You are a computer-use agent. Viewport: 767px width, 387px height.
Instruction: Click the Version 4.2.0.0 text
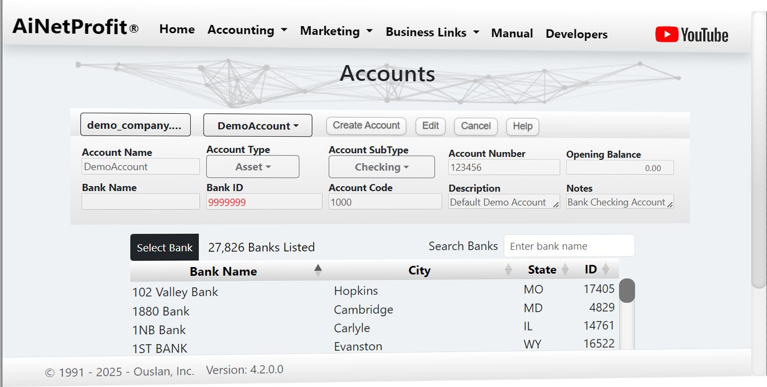245,370
